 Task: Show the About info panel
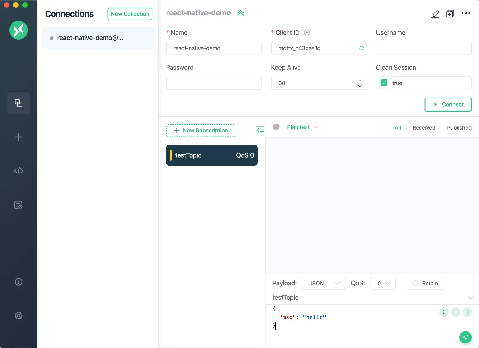[x=18, y=282]
